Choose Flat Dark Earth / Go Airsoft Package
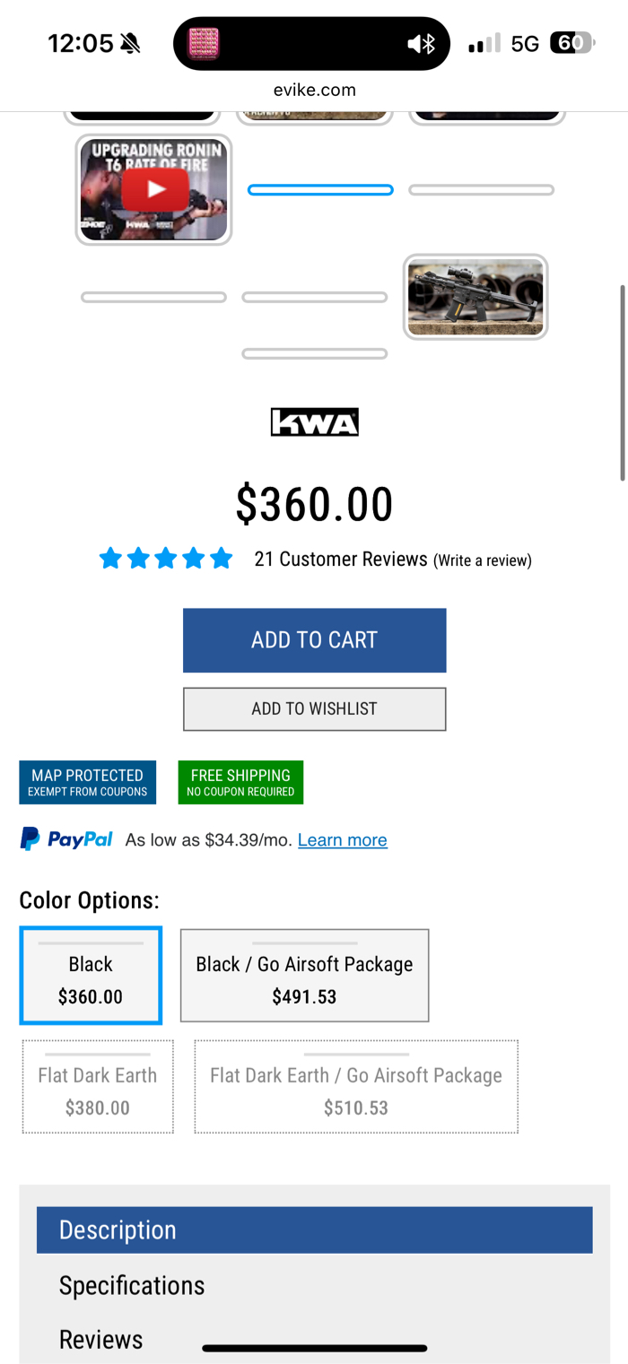 point(356,1087)
